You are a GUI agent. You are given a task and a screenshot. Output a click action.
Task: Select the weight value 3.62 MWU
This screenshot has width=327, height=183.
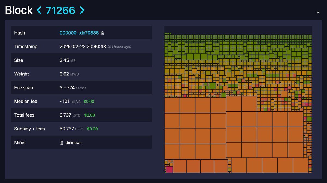click(x=69, y=74)
